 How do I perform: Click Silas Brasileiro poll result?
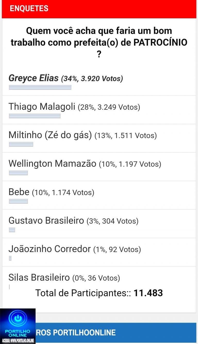64,278
